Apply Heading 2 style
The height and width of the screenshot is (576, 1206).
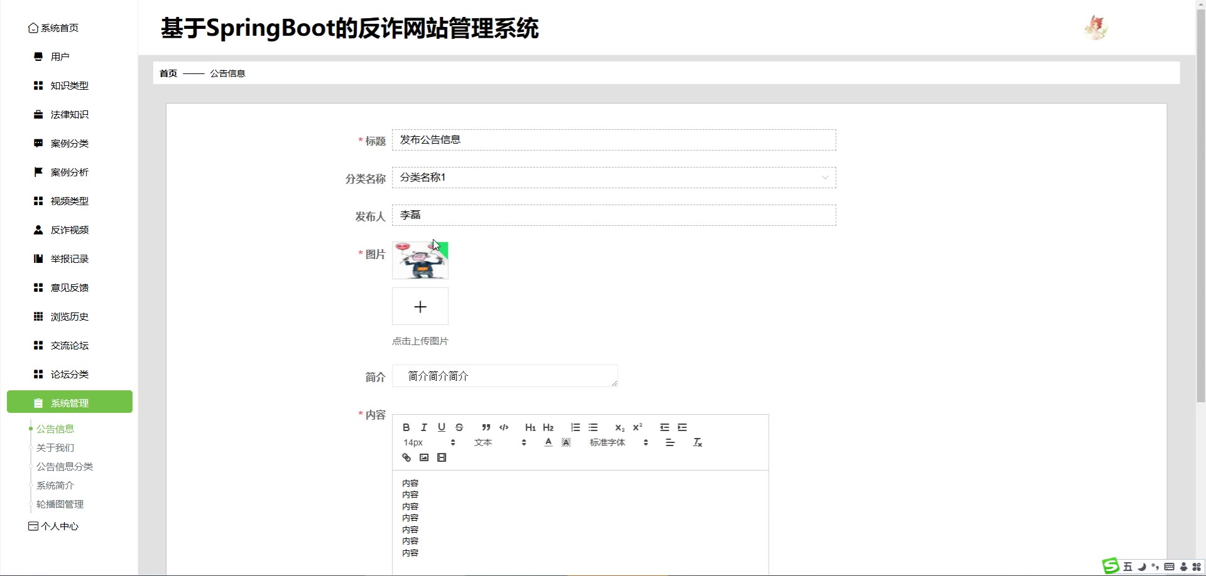pos(548,427)
